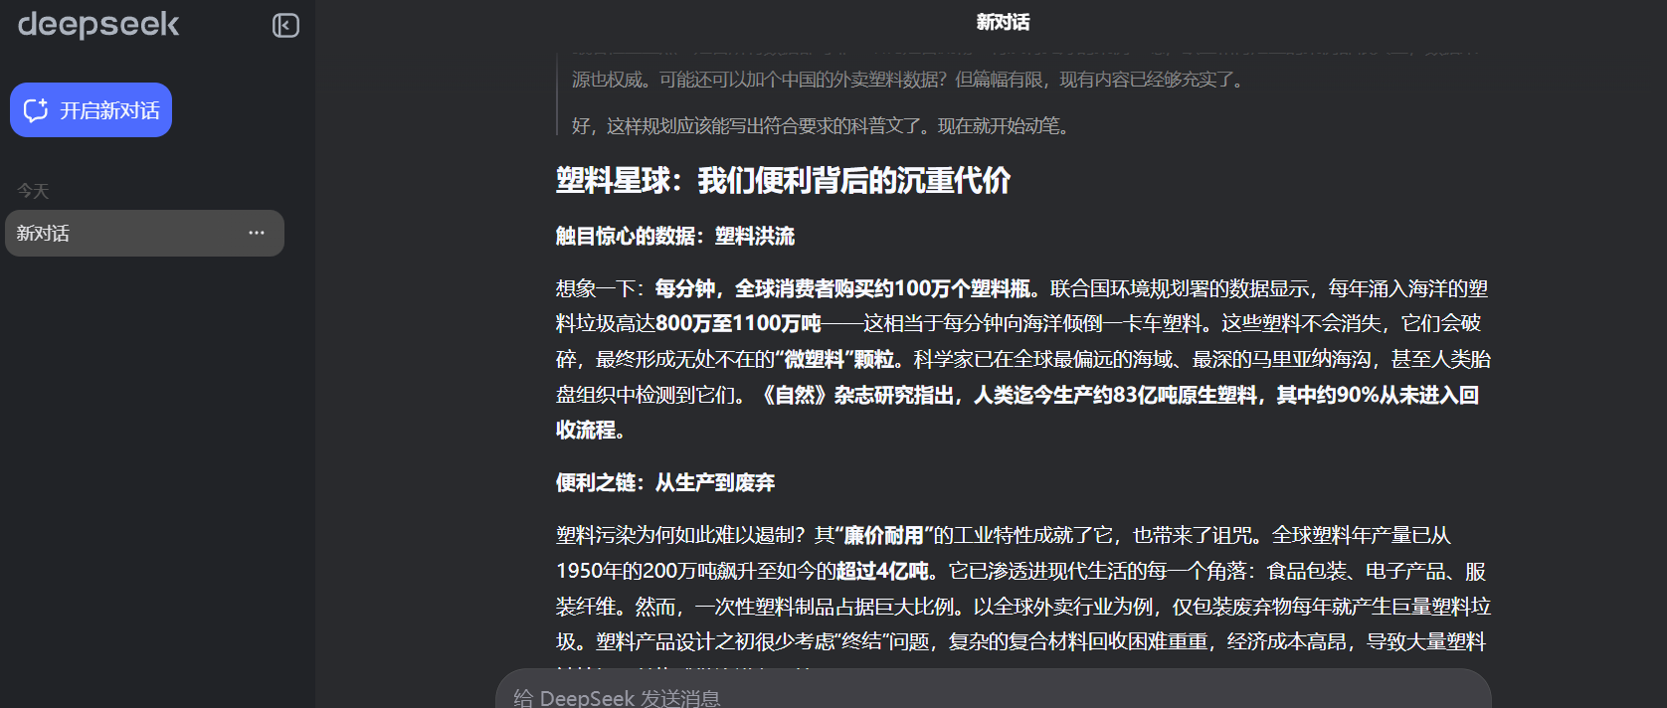Viewport: 1667px width, 708px height.
Task: Click subheading 便利之链：从生产到废弃
Action: click(665, 482)
